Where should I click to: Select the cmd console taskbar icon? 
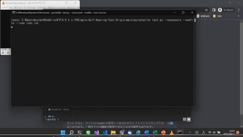(x=180, y=132)
